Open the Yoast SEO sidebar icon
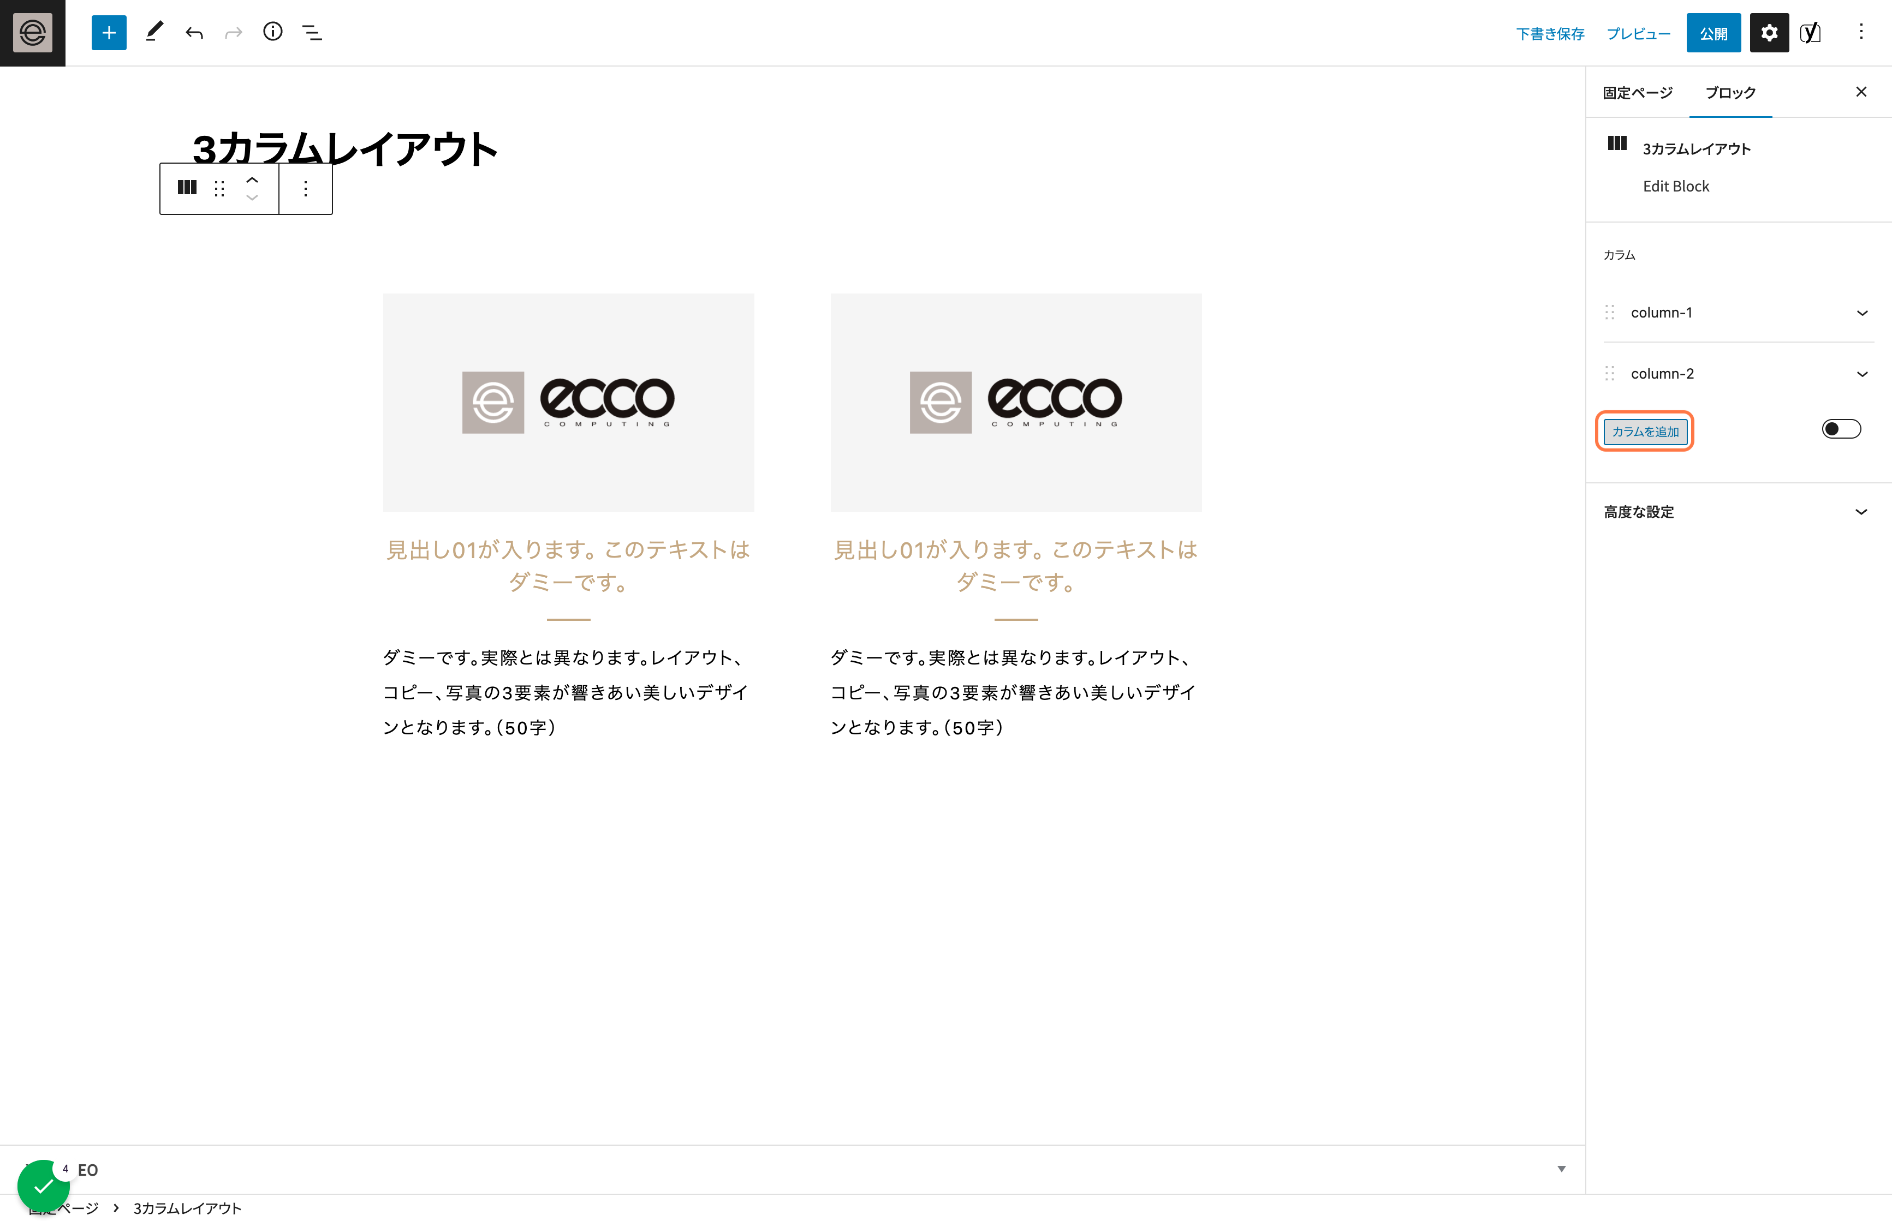Screen dimensions: 1892x1221 [1811, 33]
